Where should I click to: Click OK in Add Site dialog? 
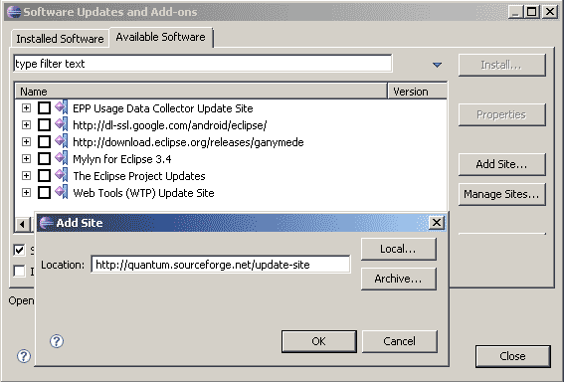(319, 341)
